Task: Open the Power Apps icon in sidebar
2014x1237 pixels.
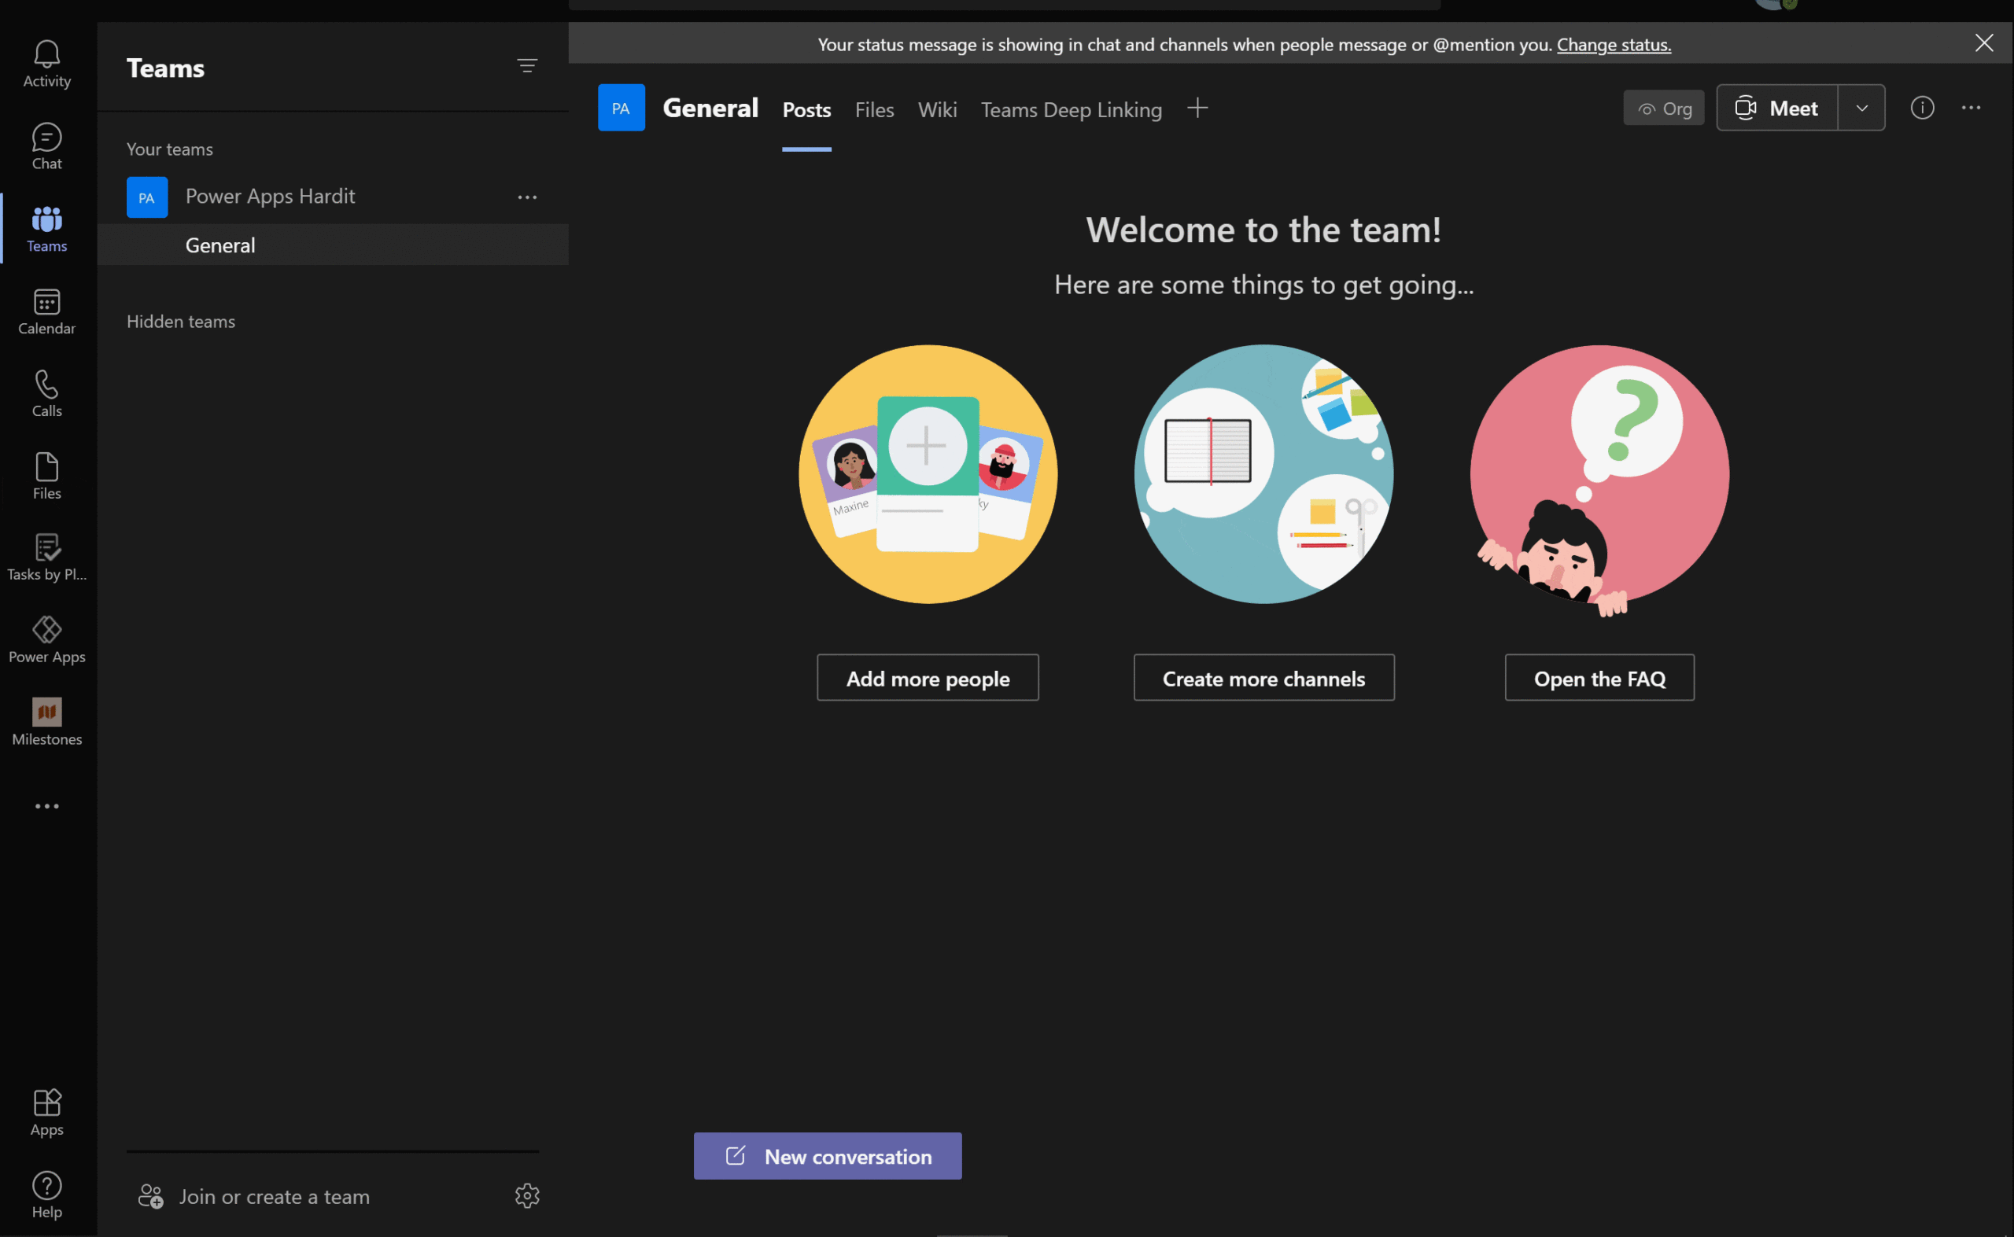Action: click(x=46, y=639)
